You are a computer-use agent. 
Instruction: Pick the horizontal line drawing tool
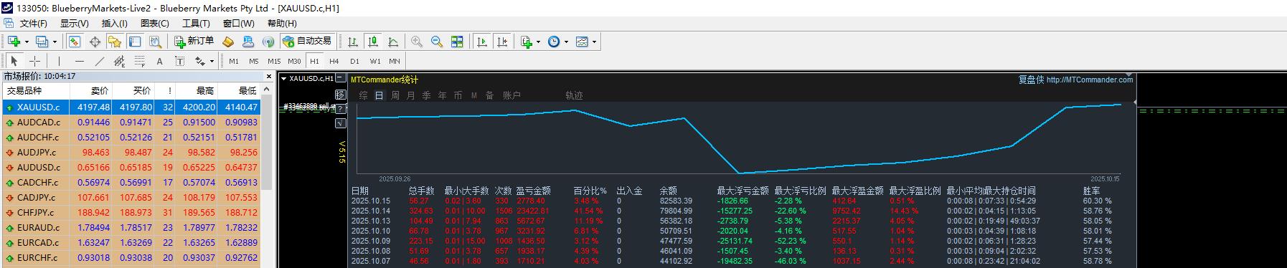(80, 61)
